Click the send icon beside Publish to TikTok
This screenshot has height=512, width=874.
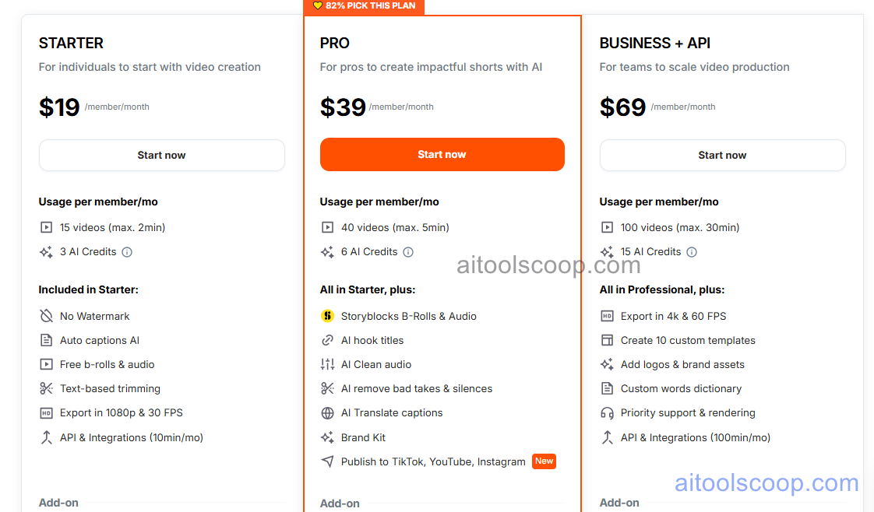(328, 461)
